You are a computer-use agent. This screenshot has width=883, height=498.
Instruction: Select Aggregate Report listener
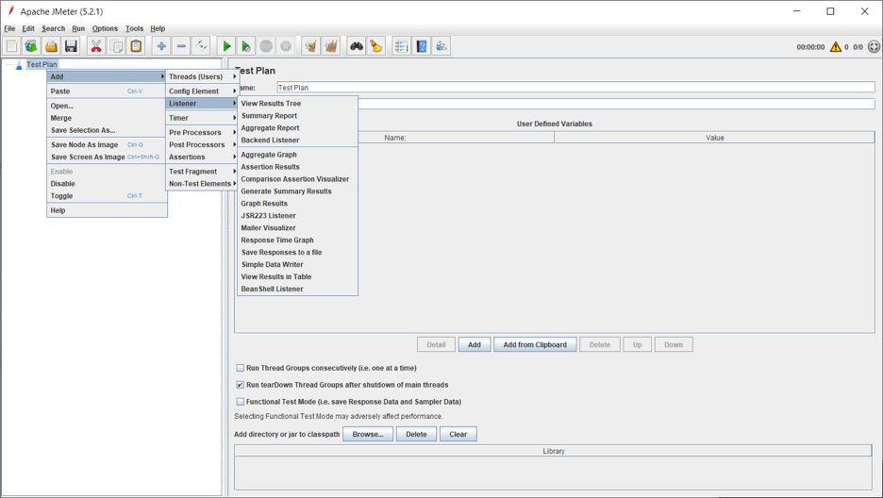pyautogui.click(x=297, y=128)
